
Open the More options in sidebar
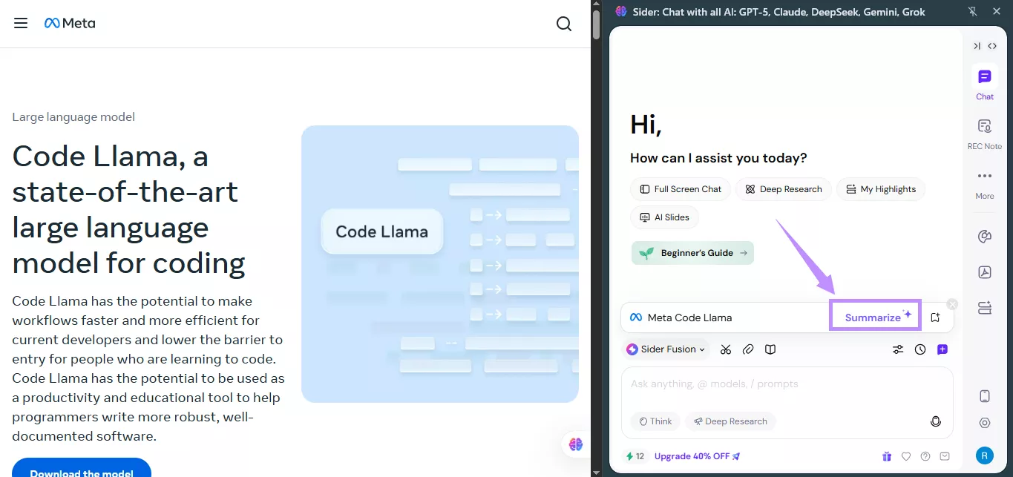click(985, 183)
